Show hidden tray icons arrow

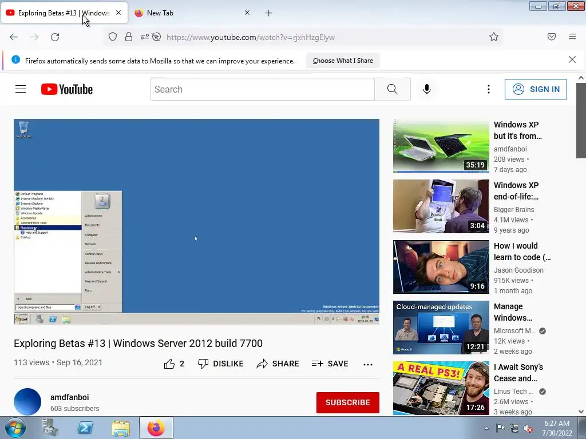486,428
